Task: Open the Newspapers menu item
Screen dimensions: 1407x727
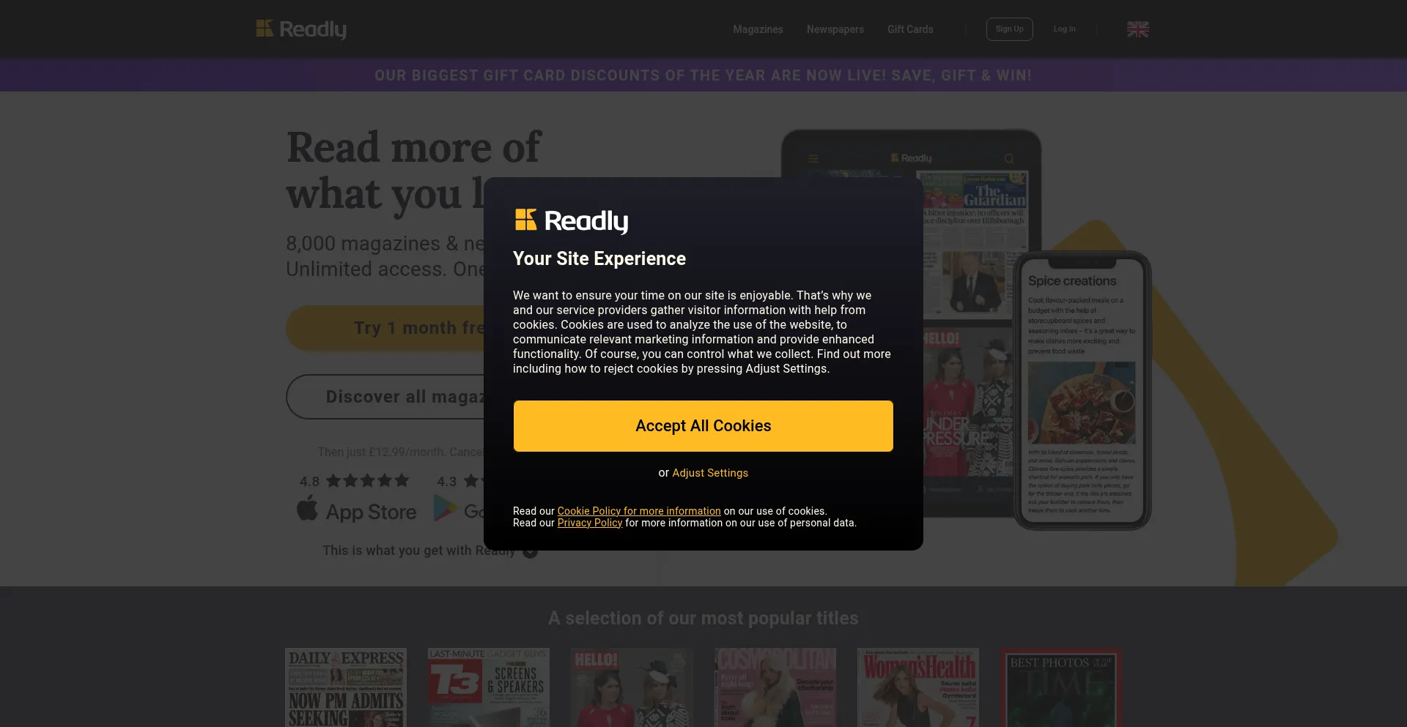Action: click(835, 29)
